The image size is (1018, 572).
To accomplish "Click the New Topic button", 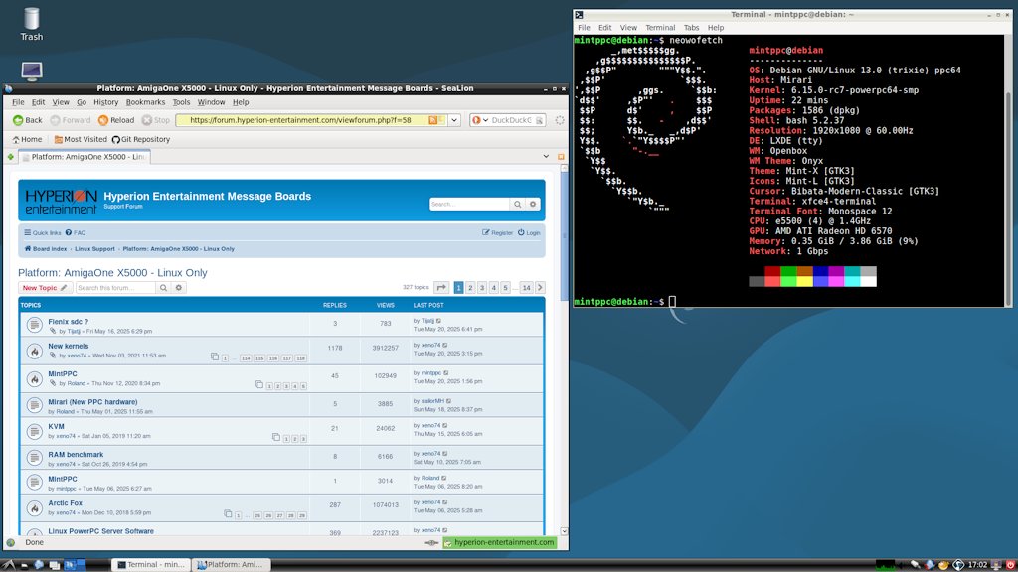I will click(x=45, y=288).
